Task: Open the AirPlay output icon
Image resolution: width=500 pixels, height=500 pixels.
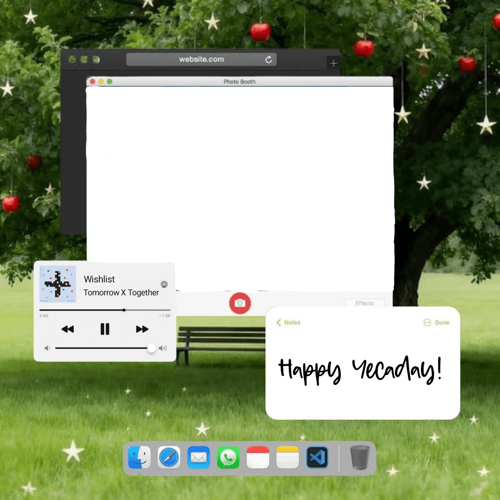Action: pyautogui.click(x=164, y=284)
